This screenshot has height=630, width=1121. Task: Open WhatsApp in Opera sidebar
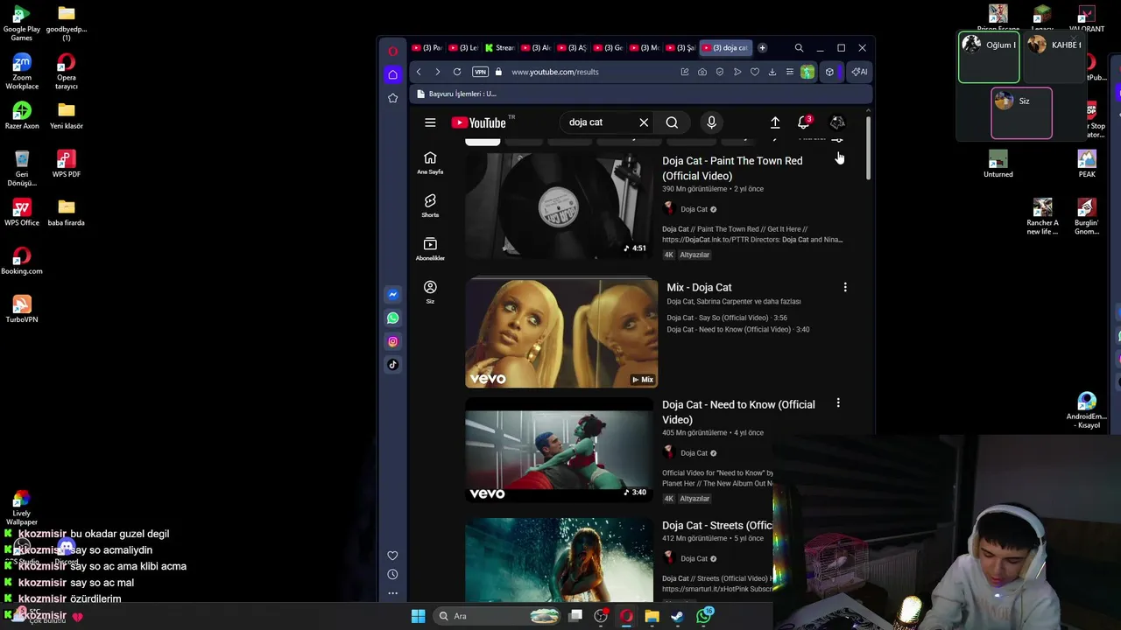[x=392, y=318]
